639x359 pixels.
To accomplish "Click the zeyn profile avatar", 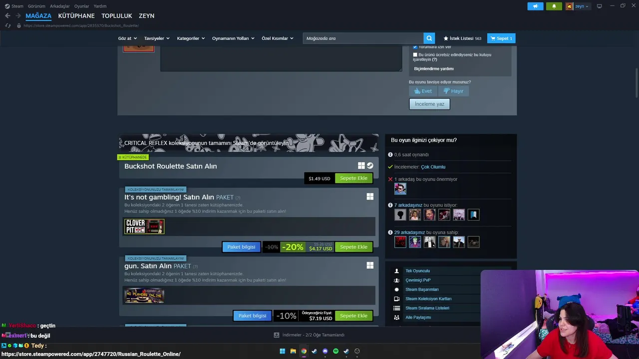I will (570, 6).
